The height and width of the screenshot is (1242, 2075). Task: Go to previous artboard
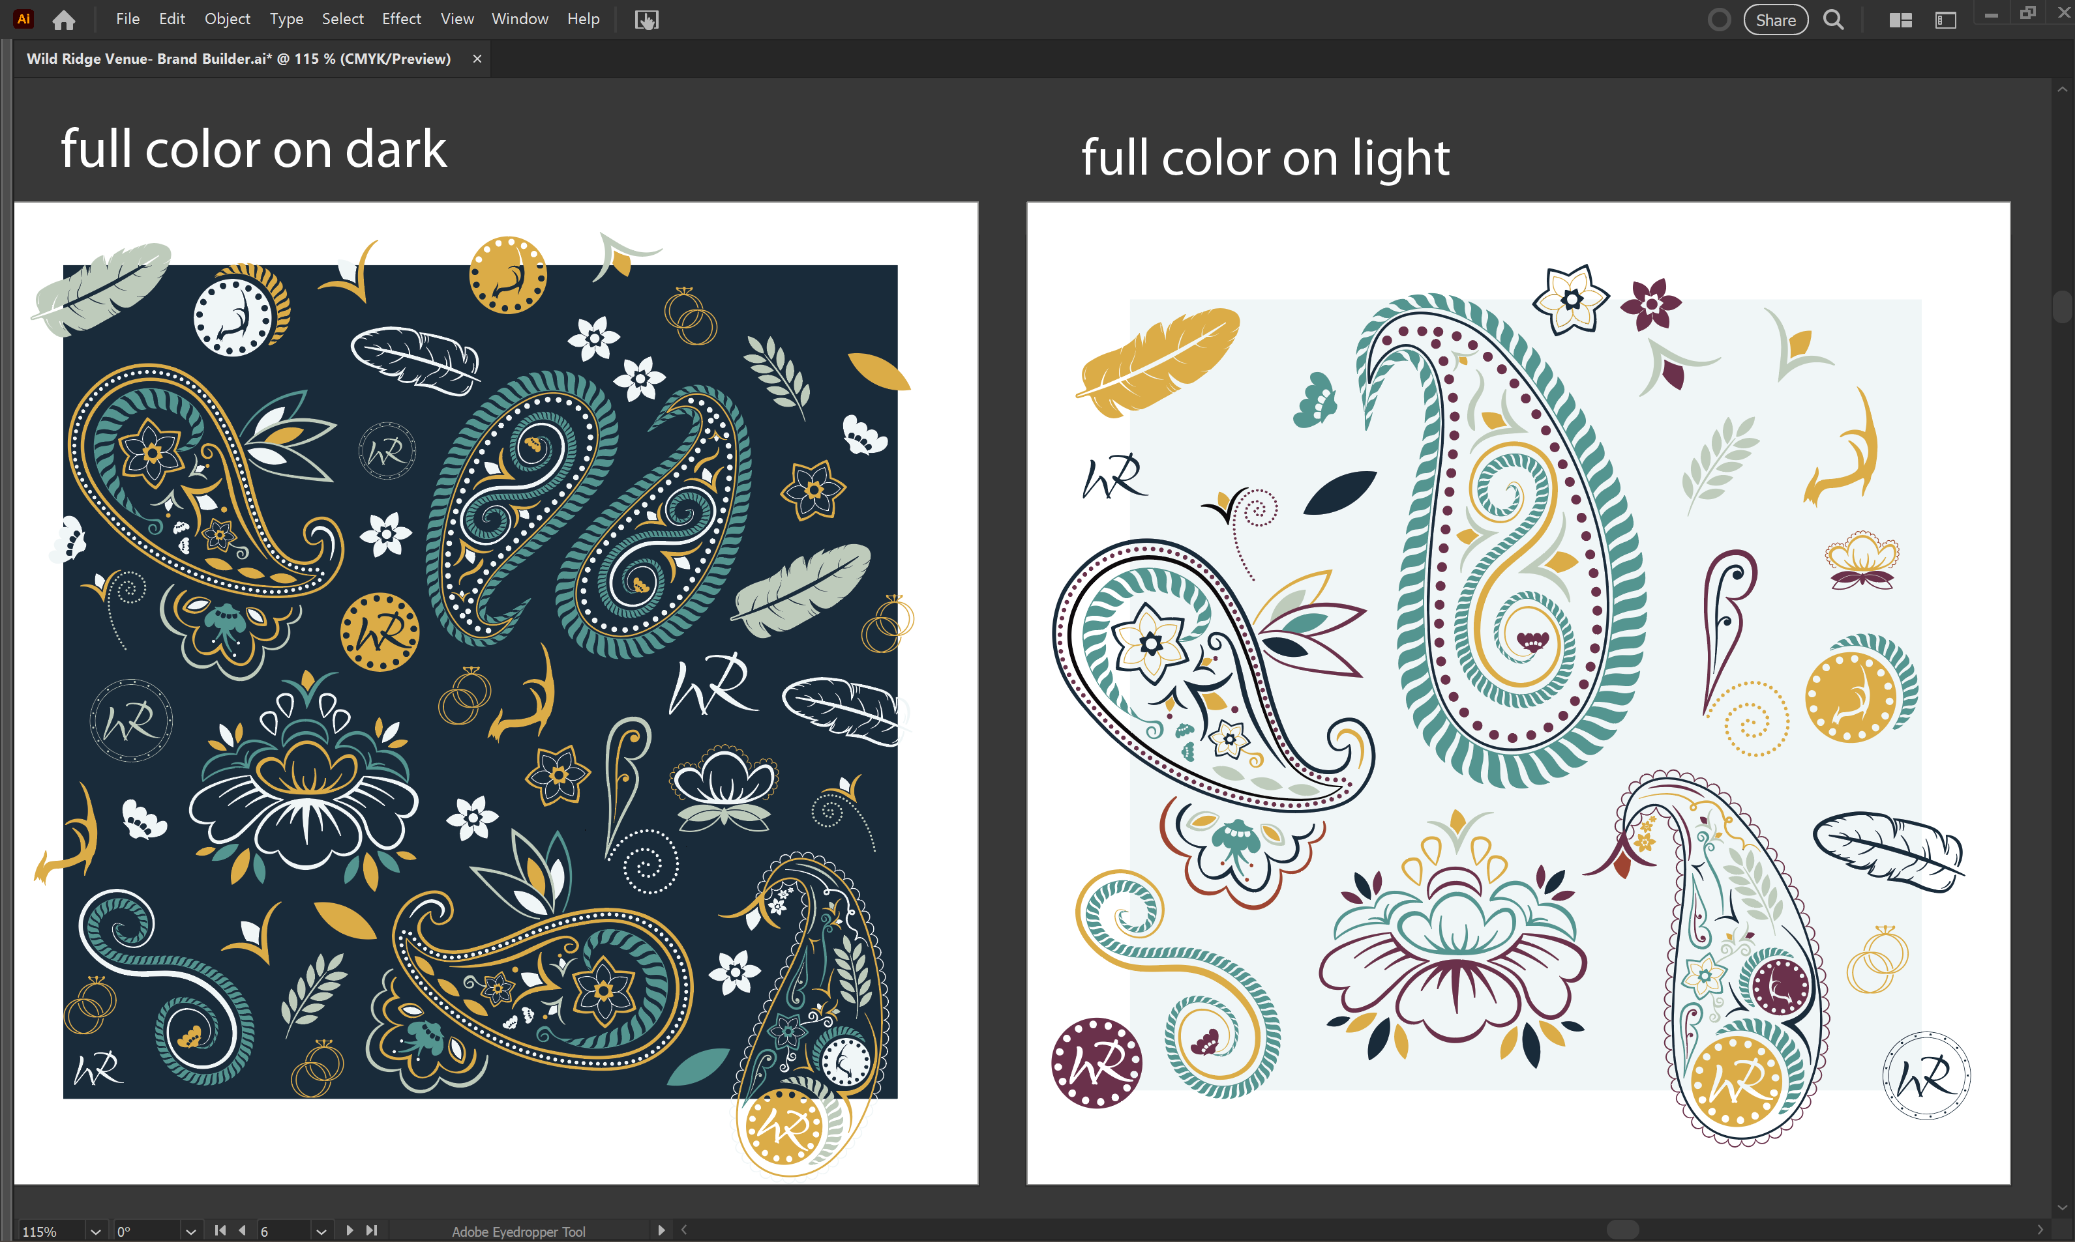pyautogui.click(x=243, y=1230)
